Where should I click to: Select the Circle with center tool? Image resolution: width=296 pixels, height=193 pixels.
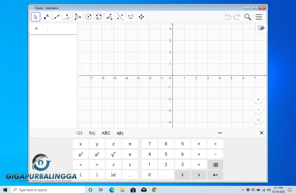click(88, 17)
